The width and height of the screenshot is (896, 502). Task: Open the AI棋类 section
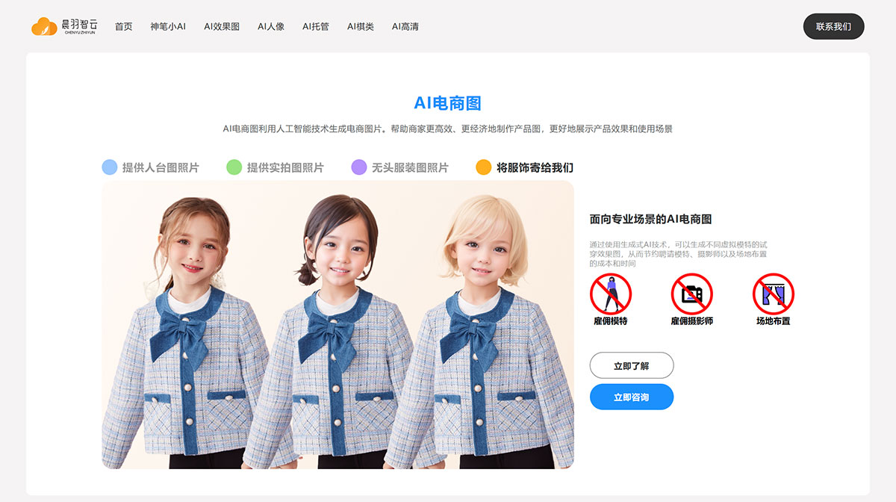click(x=360, y=26)
